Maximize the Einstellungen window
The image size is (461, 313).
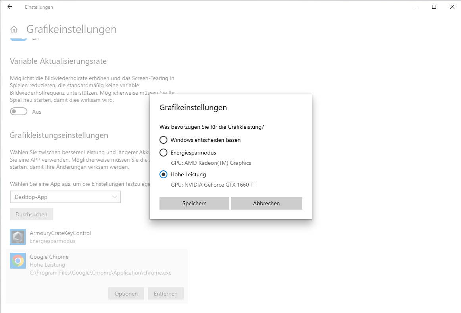point(434,7)
